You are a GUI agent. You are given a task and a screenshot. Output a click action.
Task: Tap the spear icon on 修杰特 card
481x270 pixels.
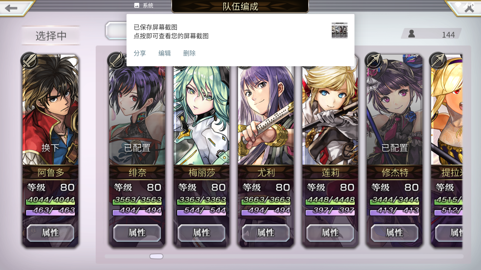tap(373, 60)
